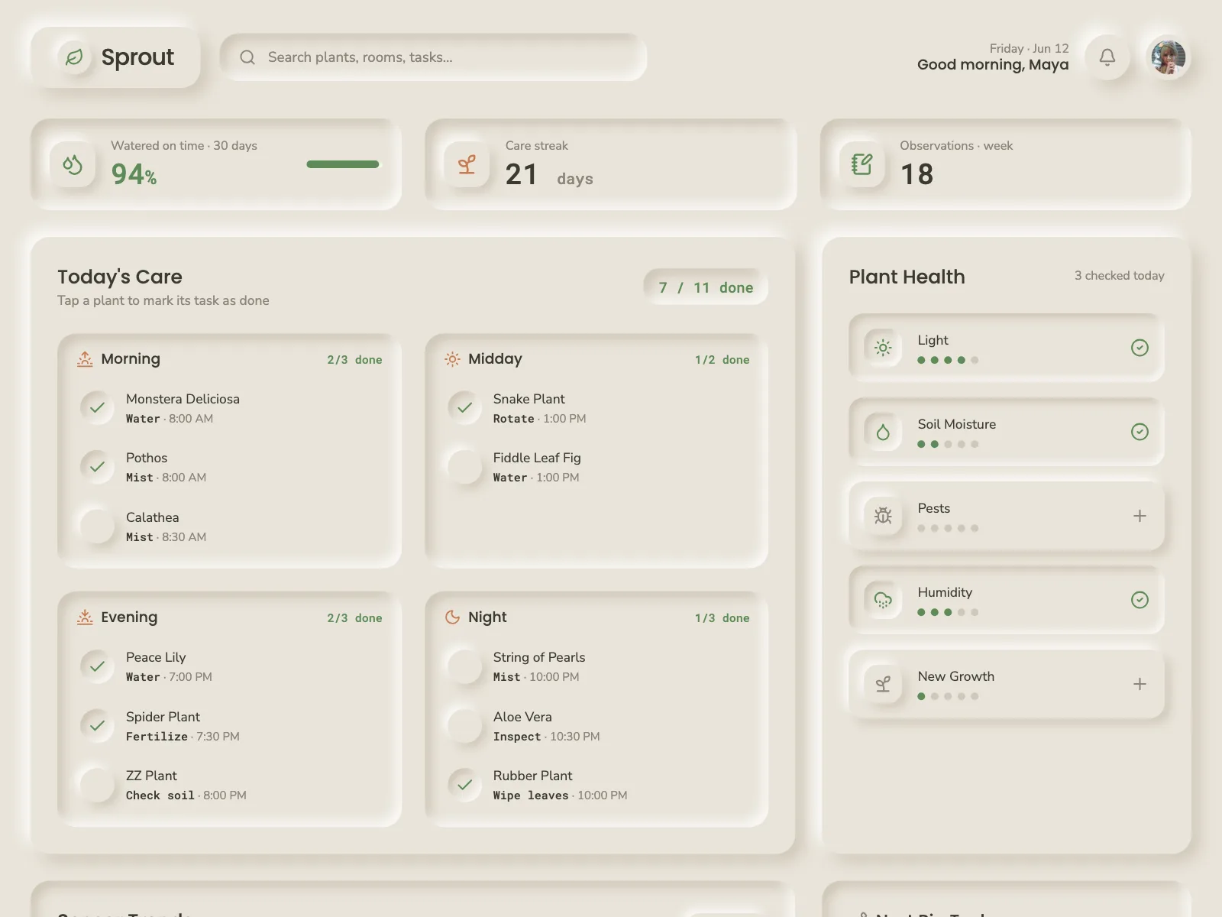Click the Sprout app name

137,57
